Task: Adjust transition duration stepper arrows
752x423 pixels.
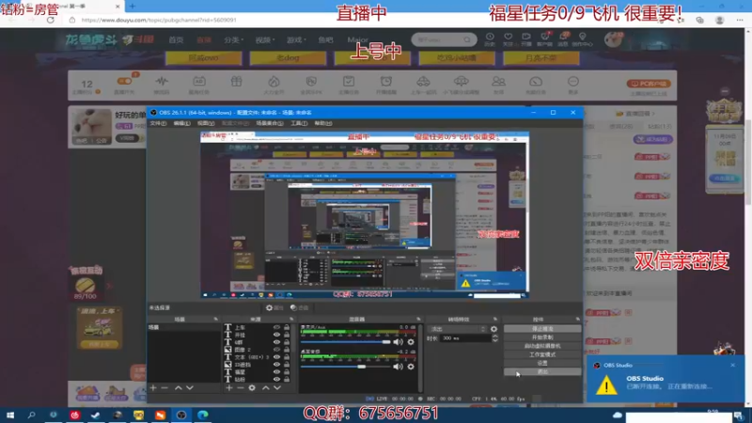Action: [495, 338]
